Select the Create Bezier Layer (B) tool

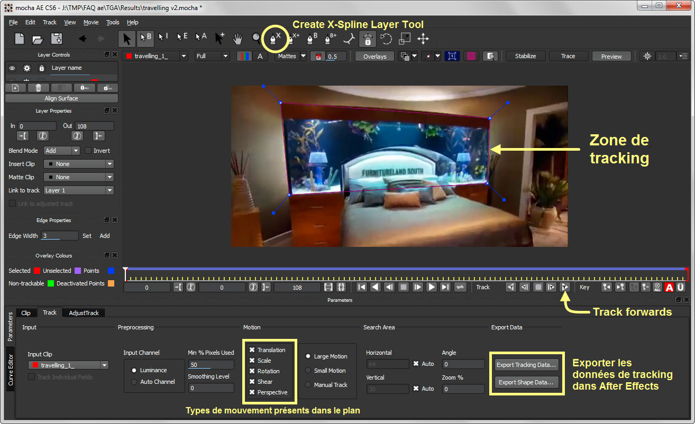312,38
